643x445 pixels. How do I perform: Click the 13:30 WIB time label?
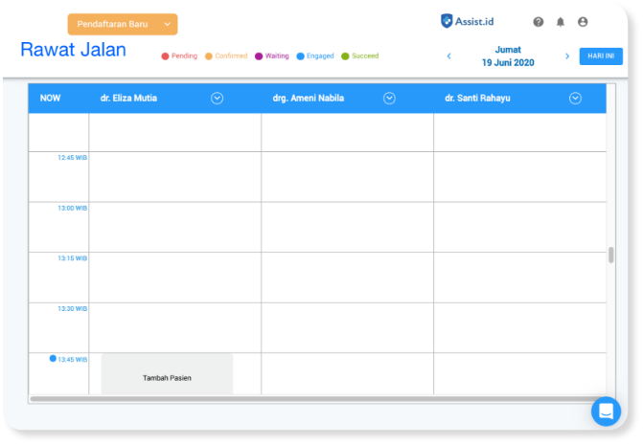[x=72, y=309]
